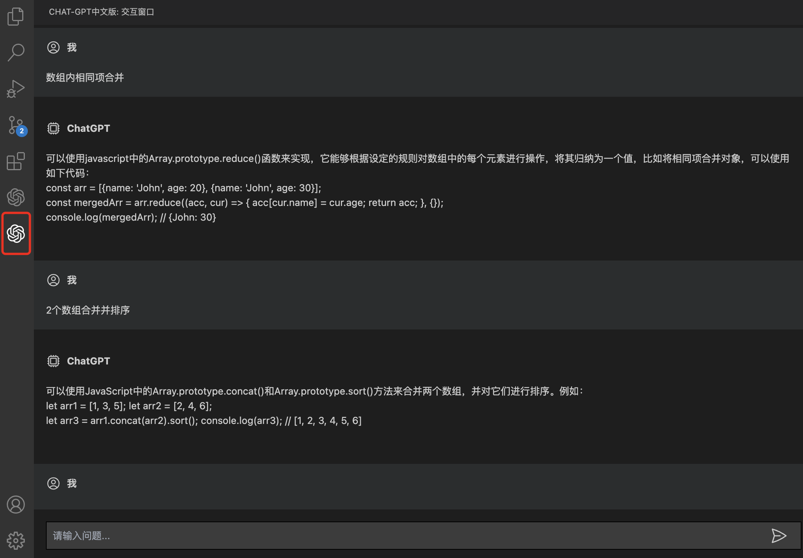Open the highlighted CHAT-GPT中文版 sidebar icon

point(16,233)
